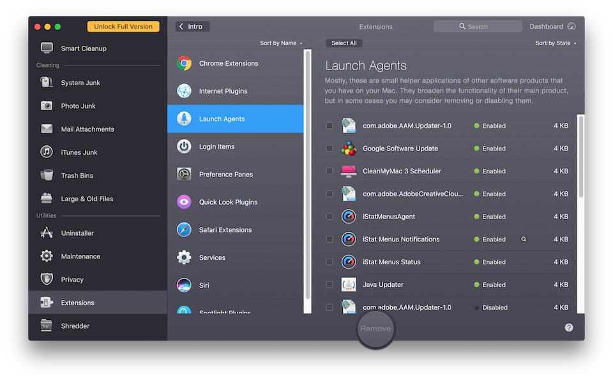Select the Maintenance gear icon
Image resolution: width=613 pixels, height=381 pixels.
point(47,256)
